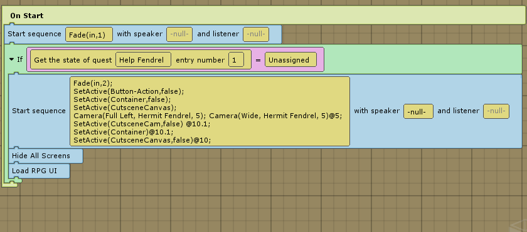Select the Load RPG UI block
527x232 pixels.
click(39, 171)
